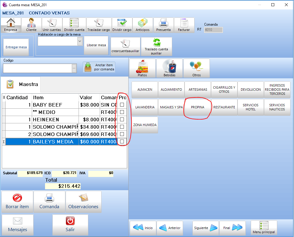Enable checkbox on BAILEYS MEDIA row

point(122,142)
